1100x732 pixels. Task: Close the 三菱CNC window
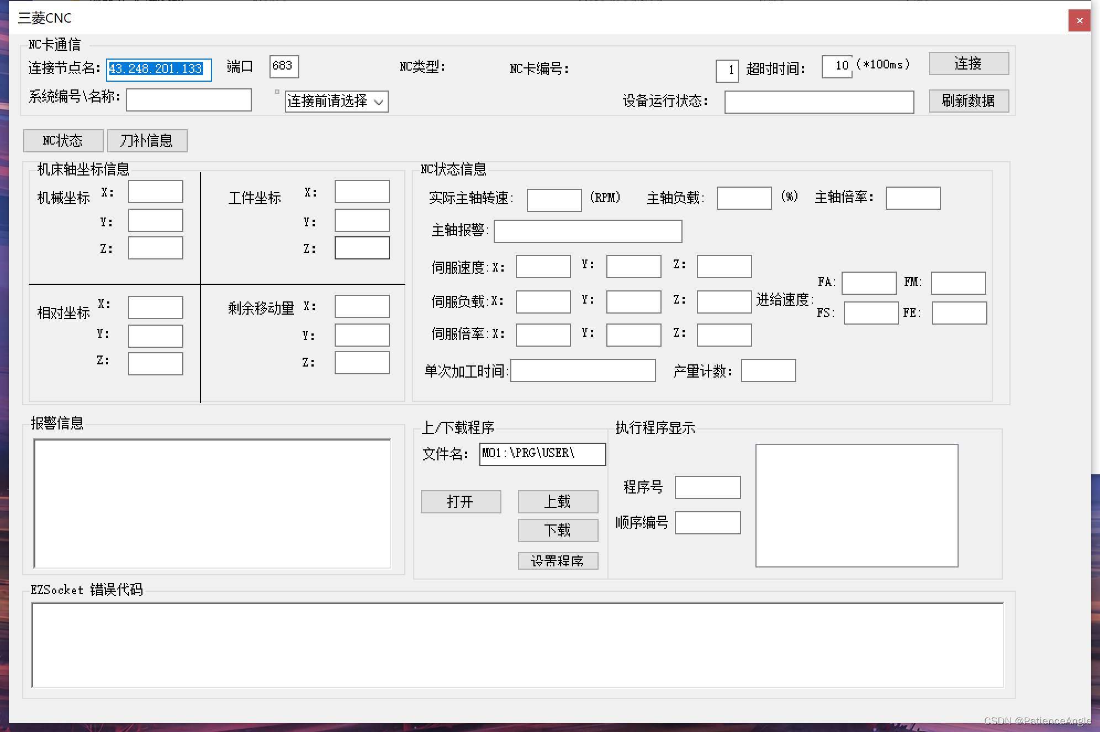click(x=1079, y=20)
